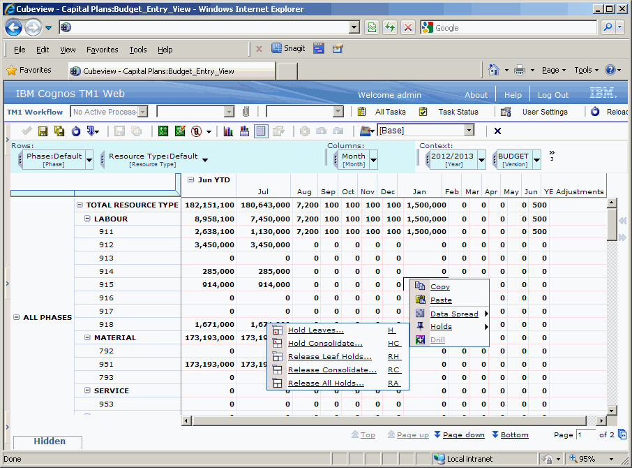Screen dimensions: 632x468
Task: Open the Phase:Default row dimension dropdown
Action: pyautogui.click(x=89, y=160)
